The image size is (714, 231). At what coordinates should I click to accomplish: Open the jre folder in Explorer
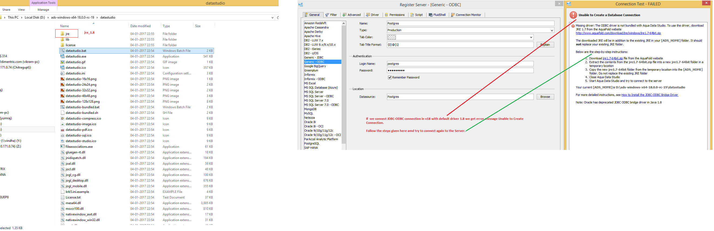(67, 34)
